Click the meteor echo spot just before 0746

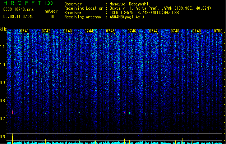[x=130, y=113]
